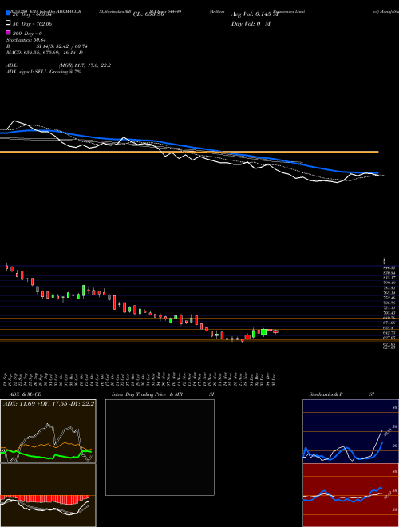Click the blue-background Stochastics chart panel
The height and width of the screenshot is (527, 399).
tap(350, 431)
